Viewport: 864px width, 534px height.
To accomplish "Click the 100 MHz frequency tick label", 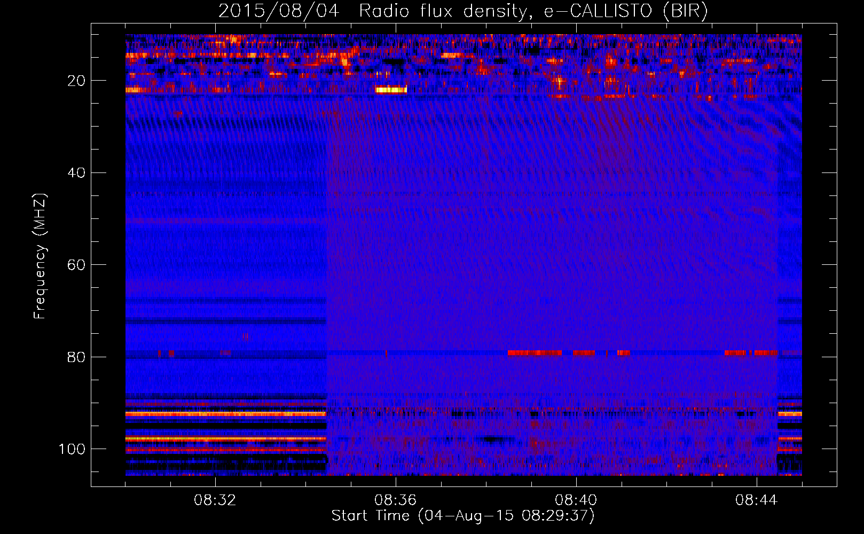I will [x=72, y=449].
